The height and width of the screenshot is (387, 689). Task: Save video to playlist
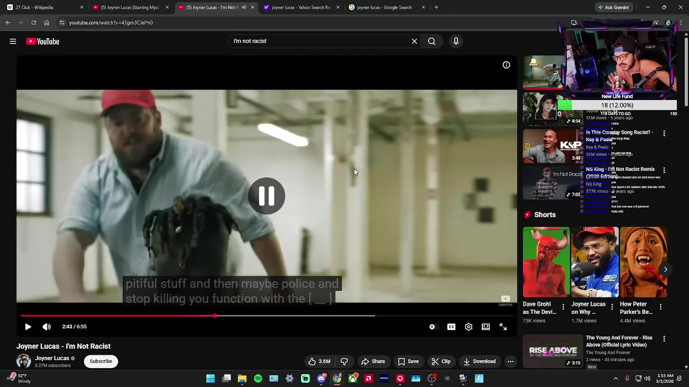(x=408, y=361)
